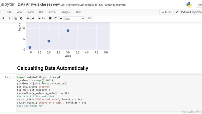Viewport: 202px width, 114px height.
Task: Click the #set chart title and label comment
Action: pos(36,96)
